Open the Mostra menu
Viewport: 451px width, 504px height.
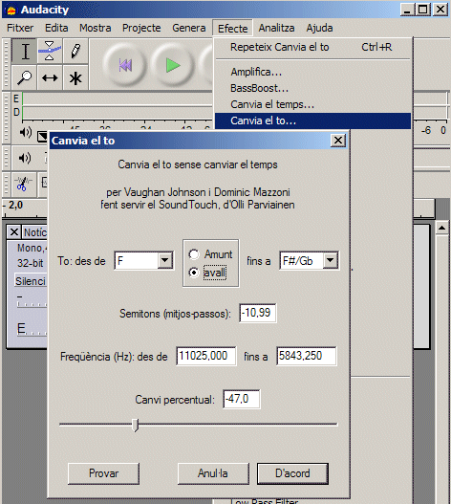96,28
